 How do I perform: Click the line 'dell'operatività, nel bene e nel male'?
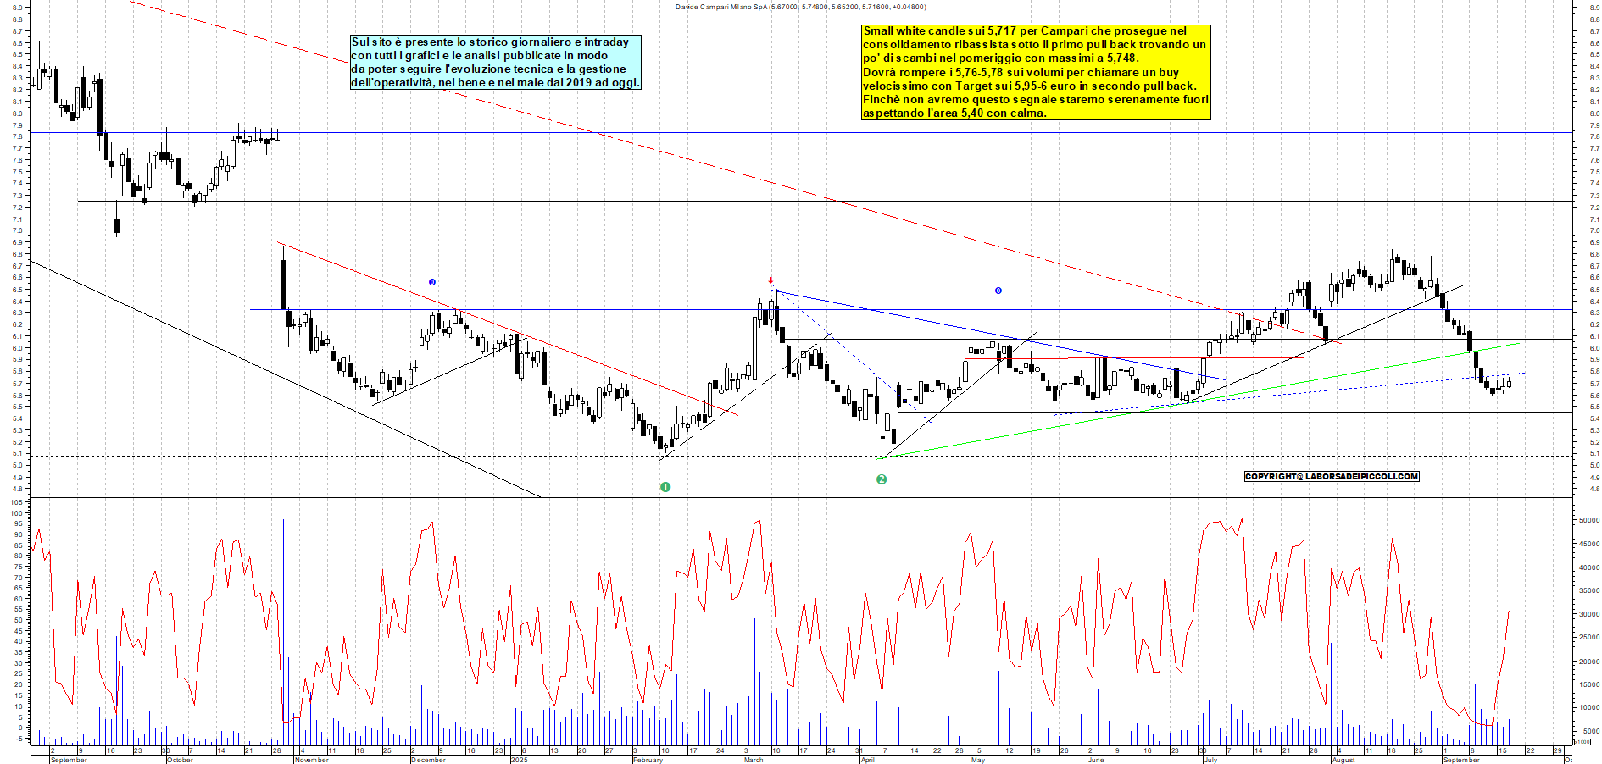click(x=496, y=82)
